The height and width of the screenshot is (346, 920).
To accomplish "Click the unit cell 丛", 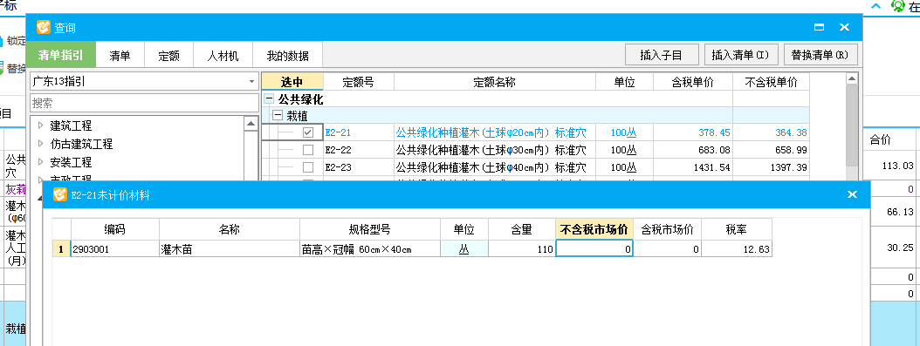I will pos(464,249).
